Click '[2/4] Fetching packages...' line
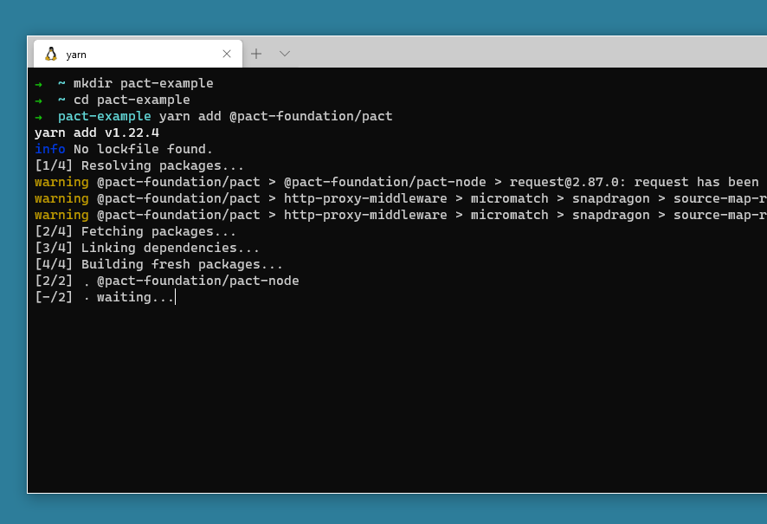The height and width of the screenshot is (524, 767). coord(136,231)
